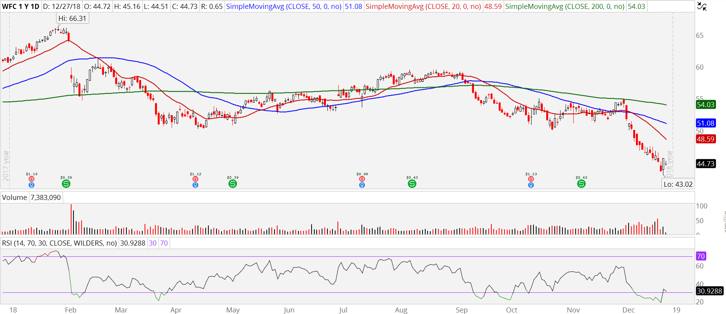Click the WFC 1 Y 1D chart label
The image size is (726, 314).
(21, 7)
